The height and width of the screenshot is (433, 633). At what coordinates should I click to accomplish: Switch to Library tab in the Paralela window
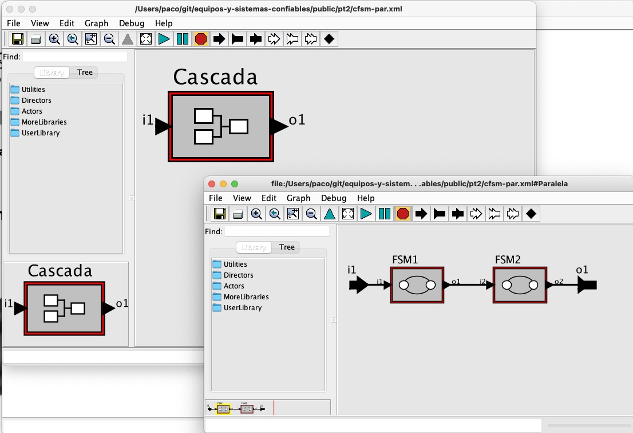point(254,247)
